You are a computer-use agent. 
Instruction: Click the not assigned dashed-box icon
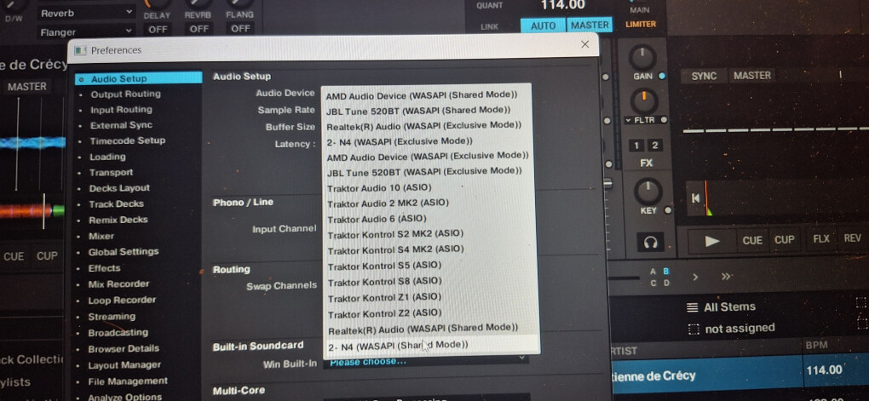(x=693, y=329)
